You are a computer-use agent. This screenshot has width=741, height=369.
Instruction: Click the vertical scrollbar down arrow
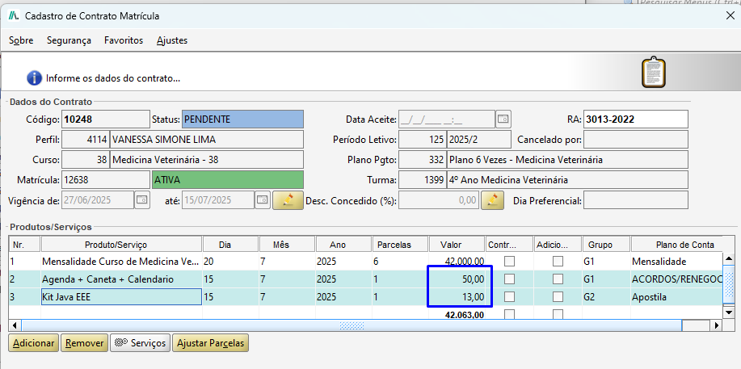click(729, 312)
